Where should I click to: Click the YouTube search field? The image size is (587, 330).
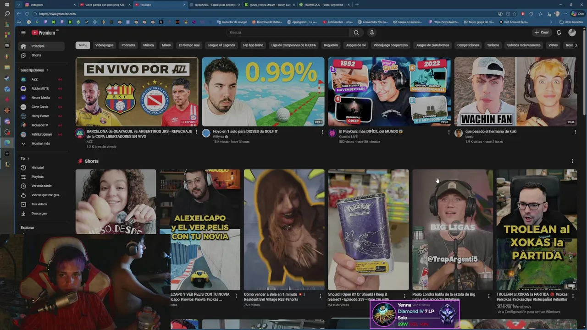[288, 33]
